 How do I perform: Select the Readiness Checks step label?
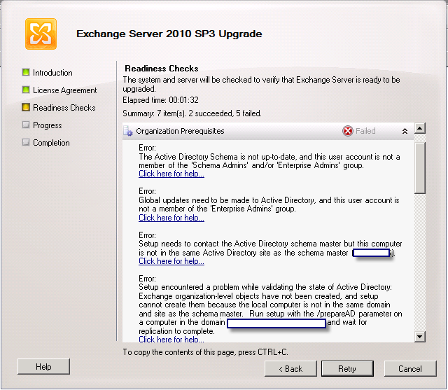click(64, 108)
